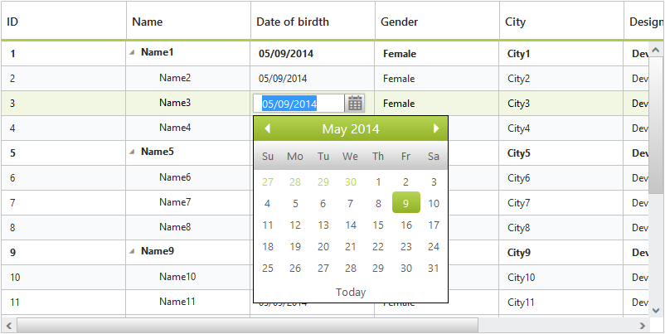Collapse the Name1 tree row
The image size is (665, 334).
coord(132,52)
